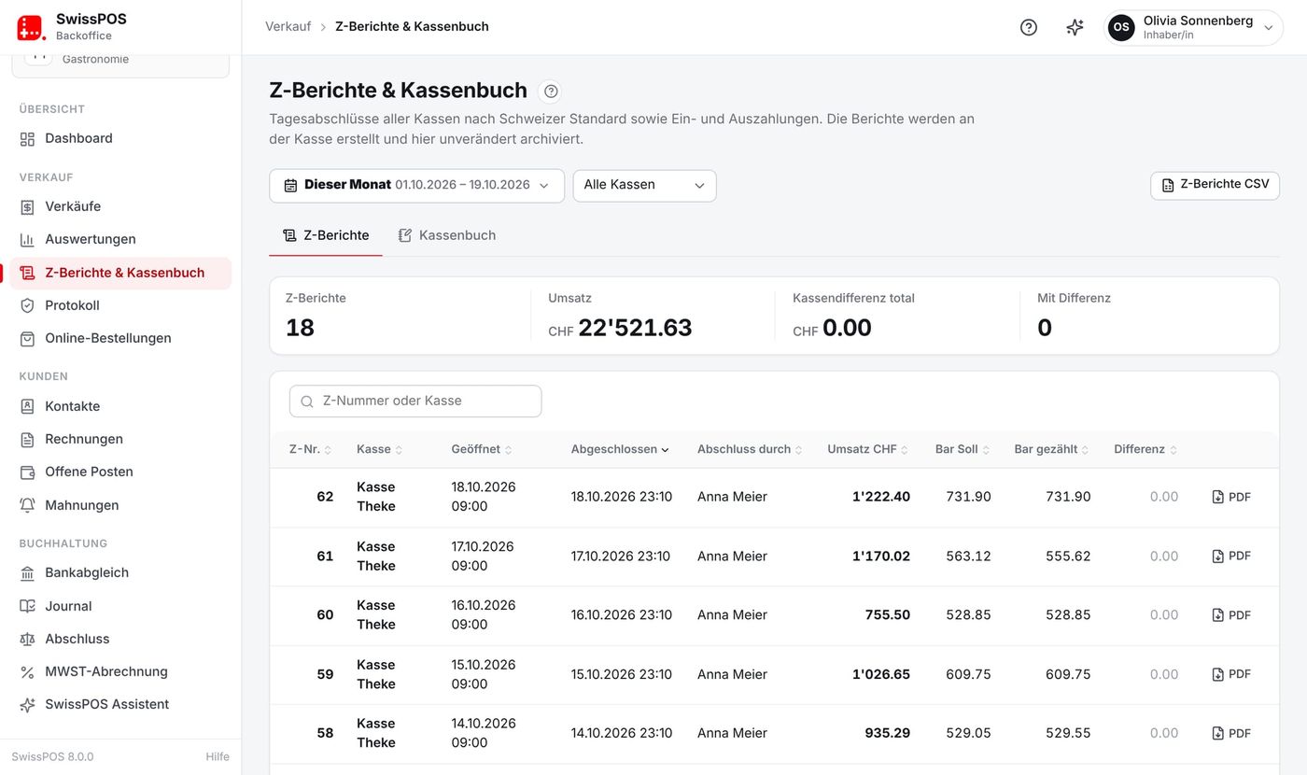The image size is (1307, 775).
Task: Sort table by Kasse column
Action: (x=379, y=449)
